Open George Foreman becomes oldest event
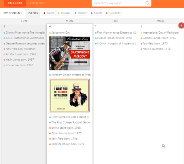 pyautogui.click(x=24, y=44)
